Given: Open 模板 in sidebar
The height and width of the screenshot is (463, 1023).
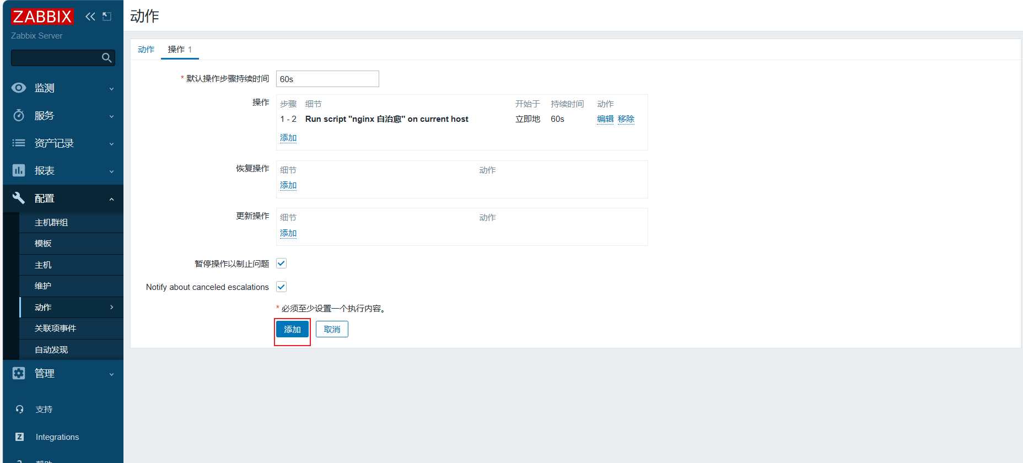Looking at the screenshot, I should [43, 243].
